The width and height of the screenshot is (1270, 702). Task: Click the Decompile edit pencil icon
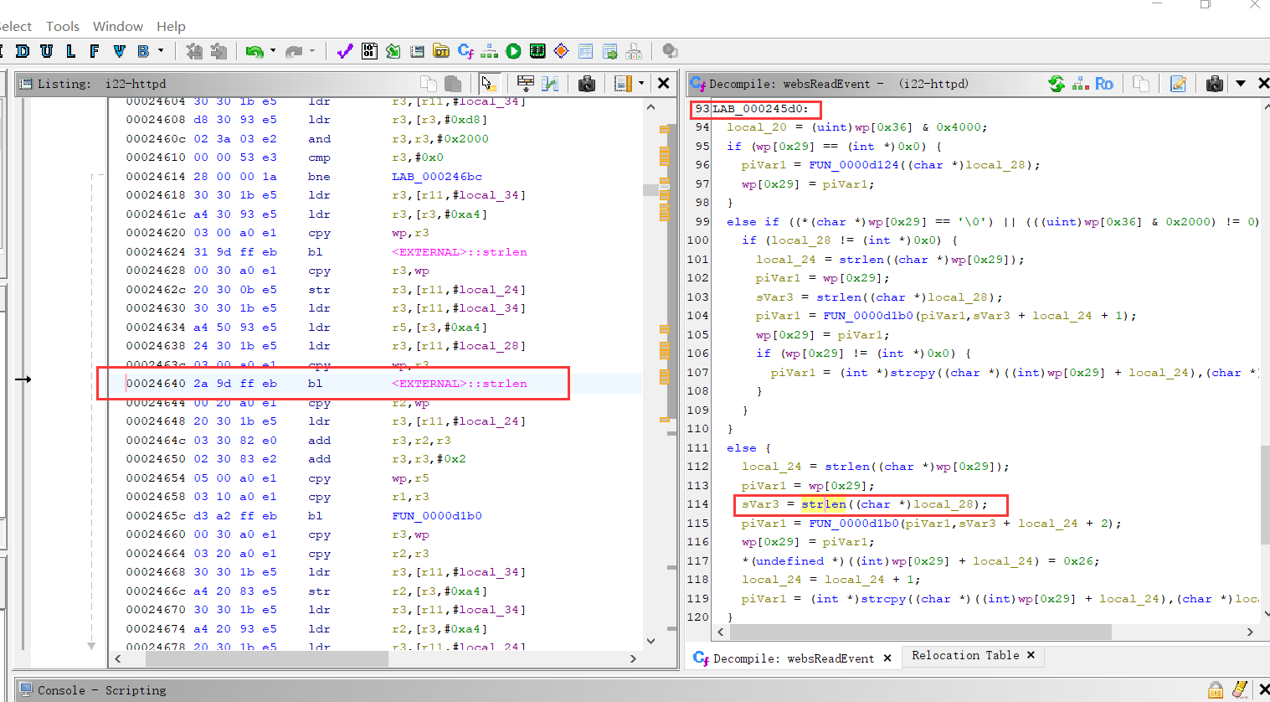(1178, 83)
